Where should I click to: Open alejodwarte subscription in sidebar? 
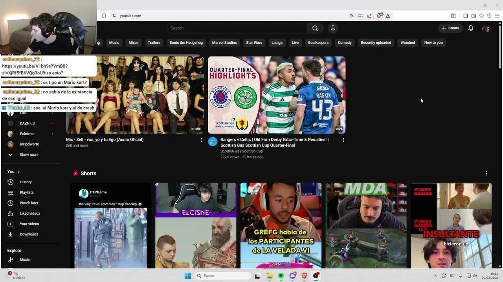tap(31, 144)
